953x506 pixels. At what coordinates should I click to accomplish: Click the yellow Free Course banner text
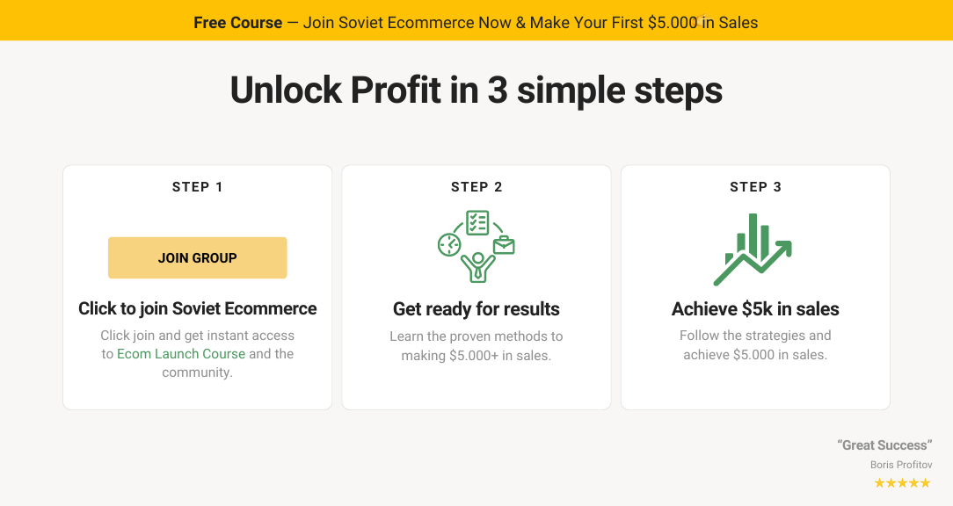click(x=476, y=23)
